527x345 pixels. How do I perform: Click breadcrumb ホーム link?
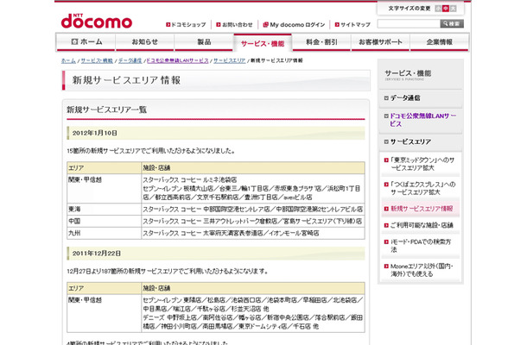[x=68, y=60]
